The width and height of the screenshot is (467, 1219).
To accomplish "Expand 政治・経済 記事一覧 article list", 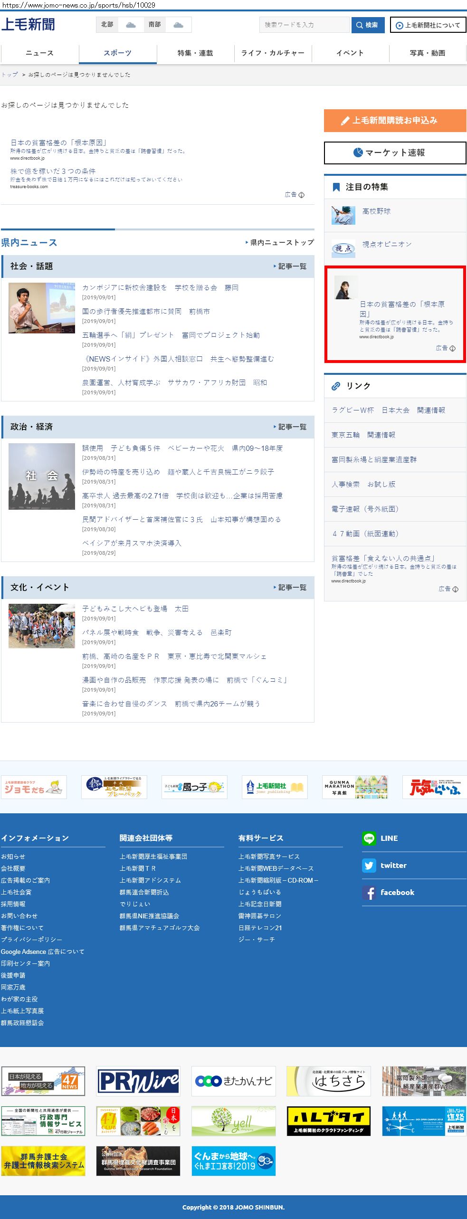I will coord(290,427).
